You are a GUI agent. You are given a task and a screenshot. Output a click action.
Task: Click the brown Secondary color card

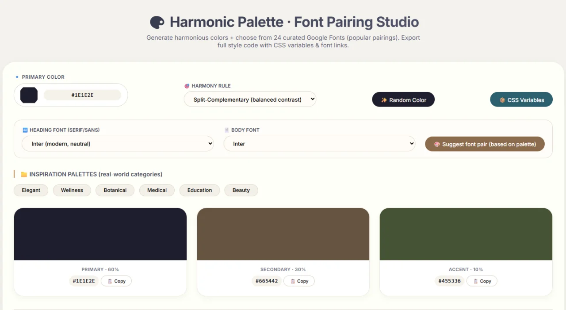pos(283,234)
